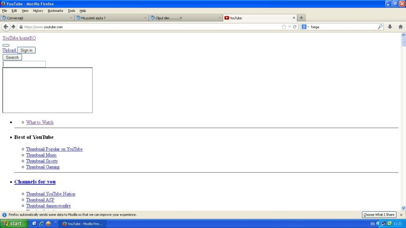Screen dimensions: 406x228
Task: Click the Firefox logo in the title bar
Action: point(3,4)
